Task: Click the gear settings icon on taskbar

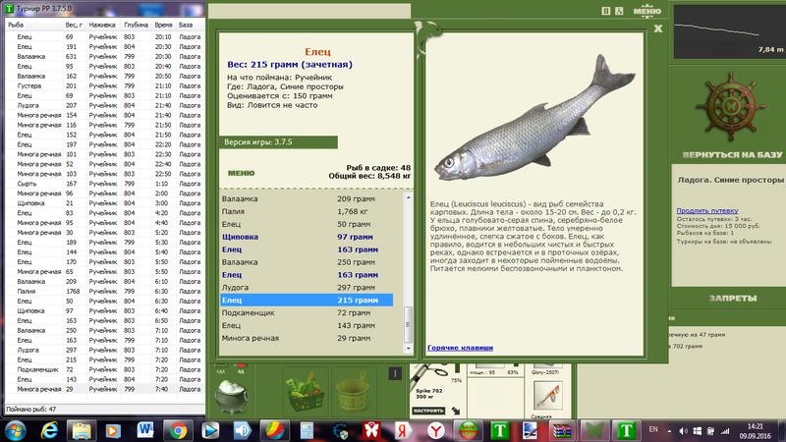Action: click(x=341, y=431)
